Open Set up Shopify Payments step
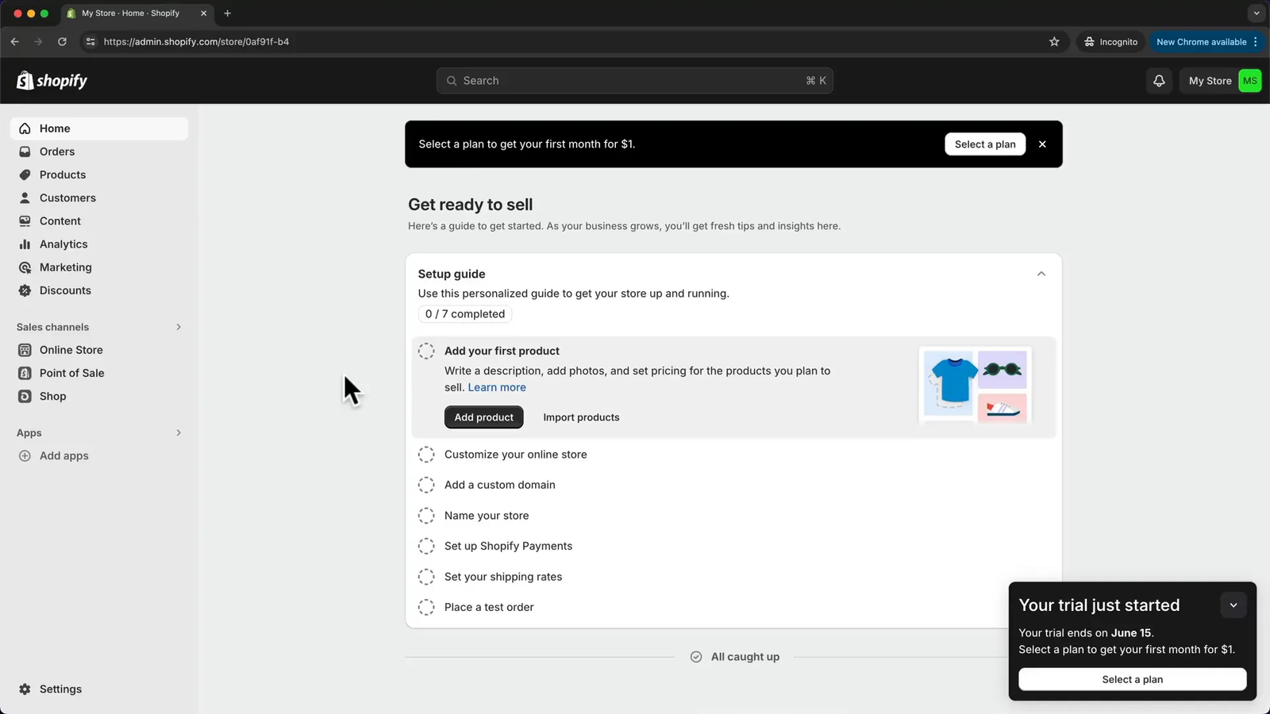 tap(508, 546)
